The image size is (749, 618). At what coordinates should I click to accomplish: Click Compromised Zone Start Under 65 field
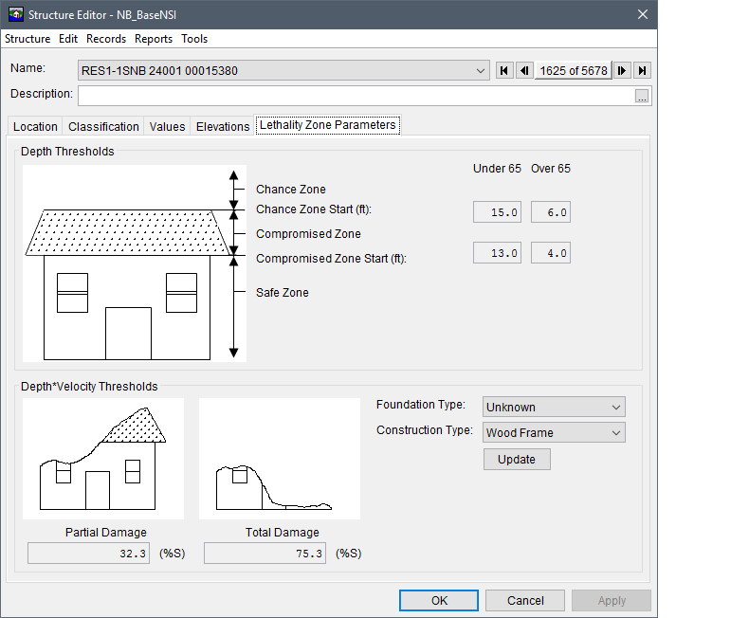497,253
